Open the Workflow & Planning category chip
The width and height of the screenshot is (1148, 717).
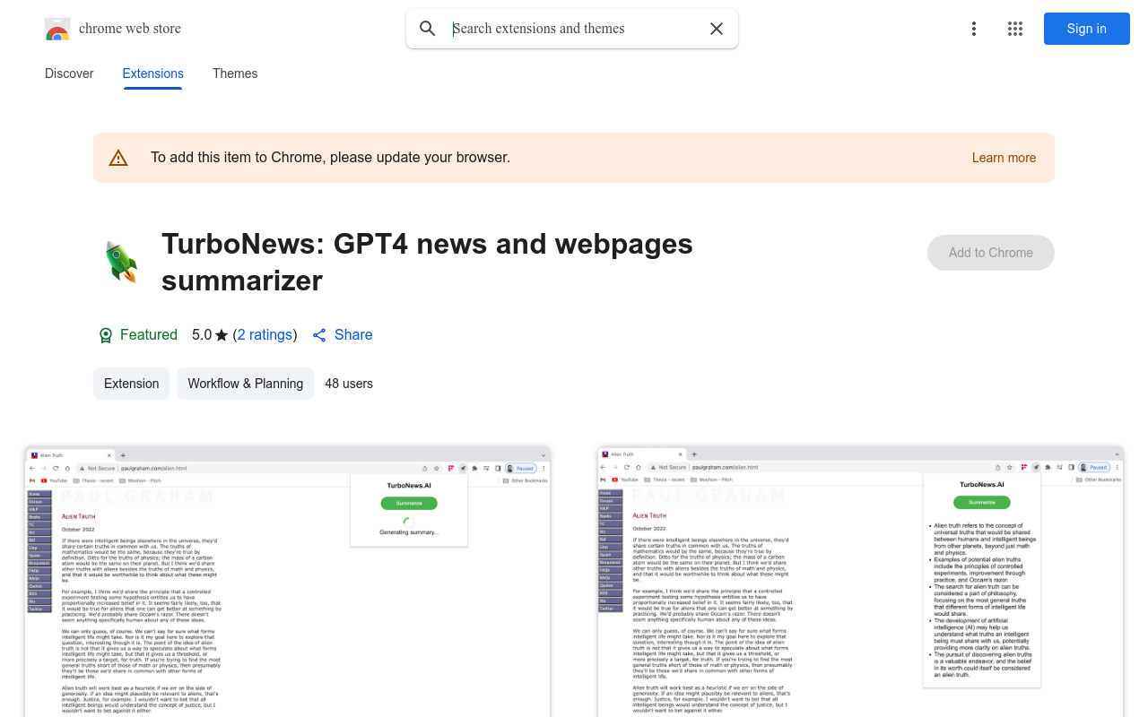245,384
